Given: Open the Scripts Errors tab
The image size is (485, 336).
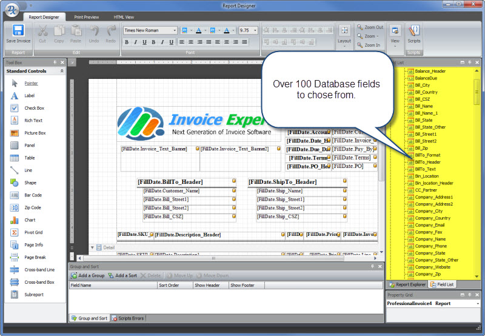Looking at the screenshot, I should (x=128, y=318).
